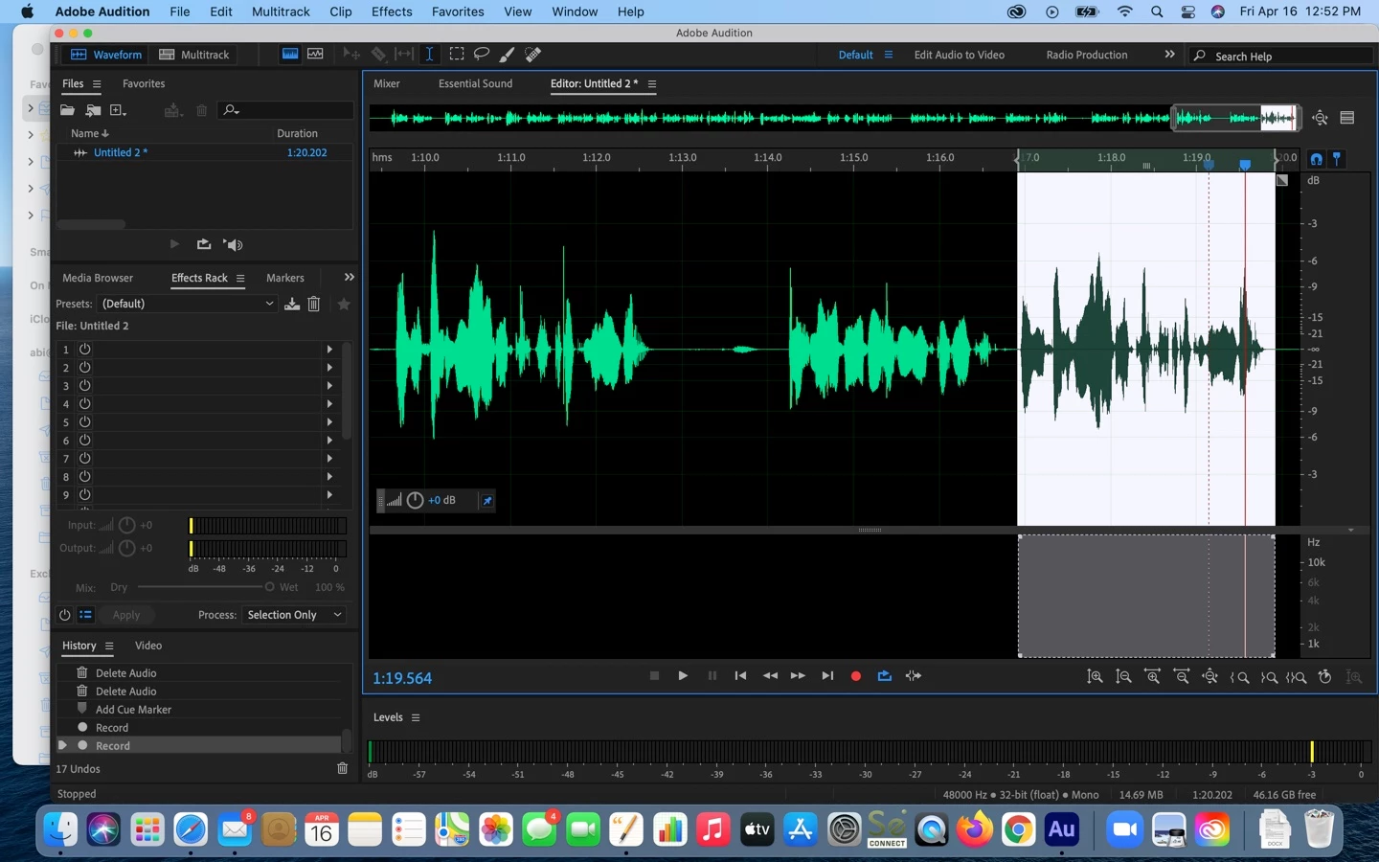Open the Mixer tab
The image size is (1379, 862).
click(387, 83)
